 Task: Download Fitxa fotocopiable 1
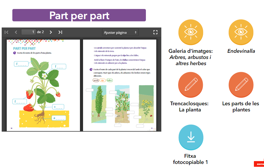(190, 137)
